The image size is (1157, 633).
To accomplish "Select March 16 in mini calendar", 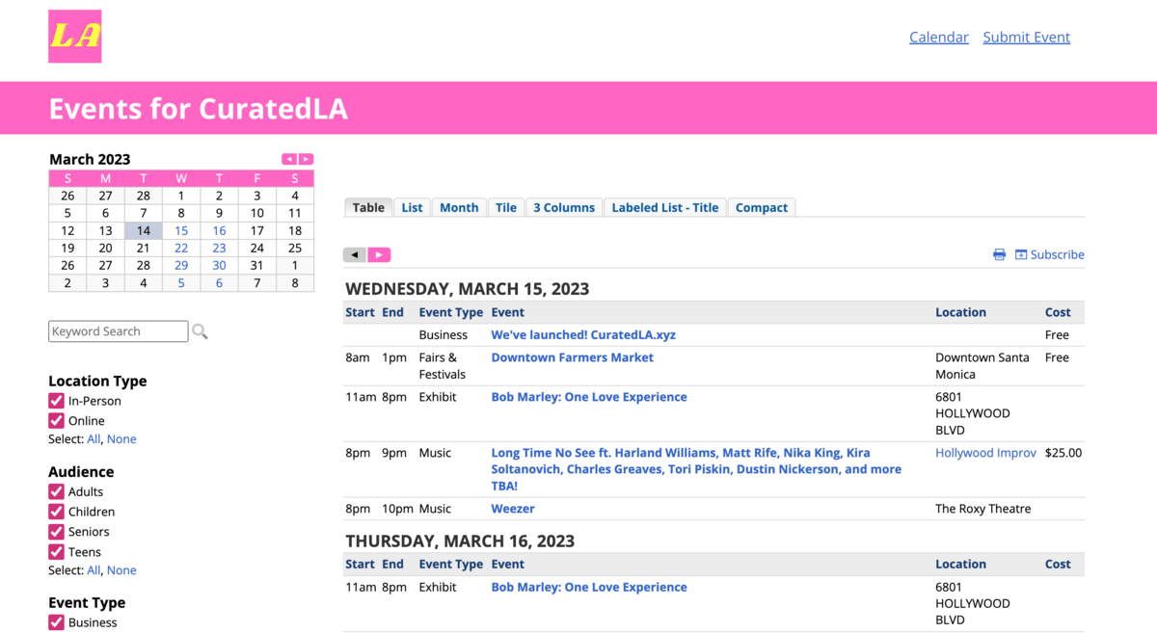I will (x=219, y=231).
